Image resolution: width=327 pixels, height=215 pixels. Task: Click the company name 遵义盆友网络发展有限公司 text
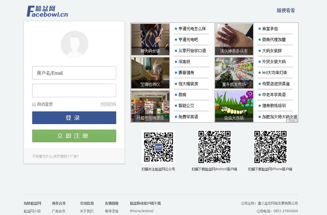[278, 203]
